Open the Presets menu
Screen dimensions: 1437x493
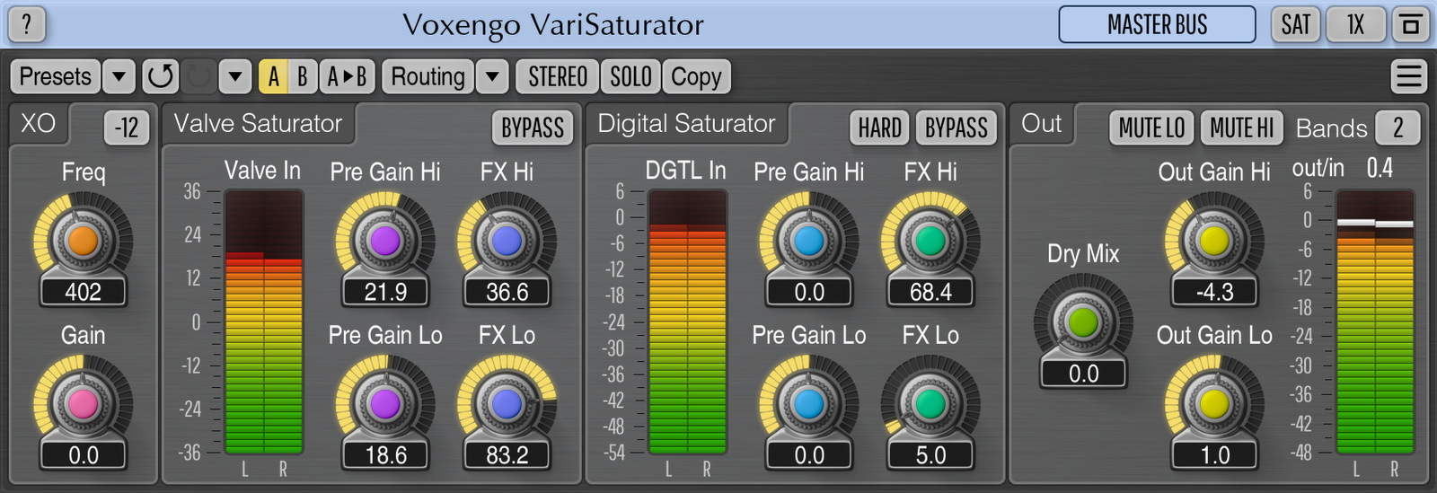point(55,77)
